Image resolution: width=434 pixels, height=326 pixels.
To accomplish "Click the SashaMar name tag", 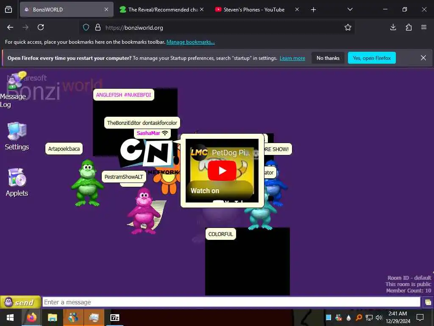I will 152,133.
